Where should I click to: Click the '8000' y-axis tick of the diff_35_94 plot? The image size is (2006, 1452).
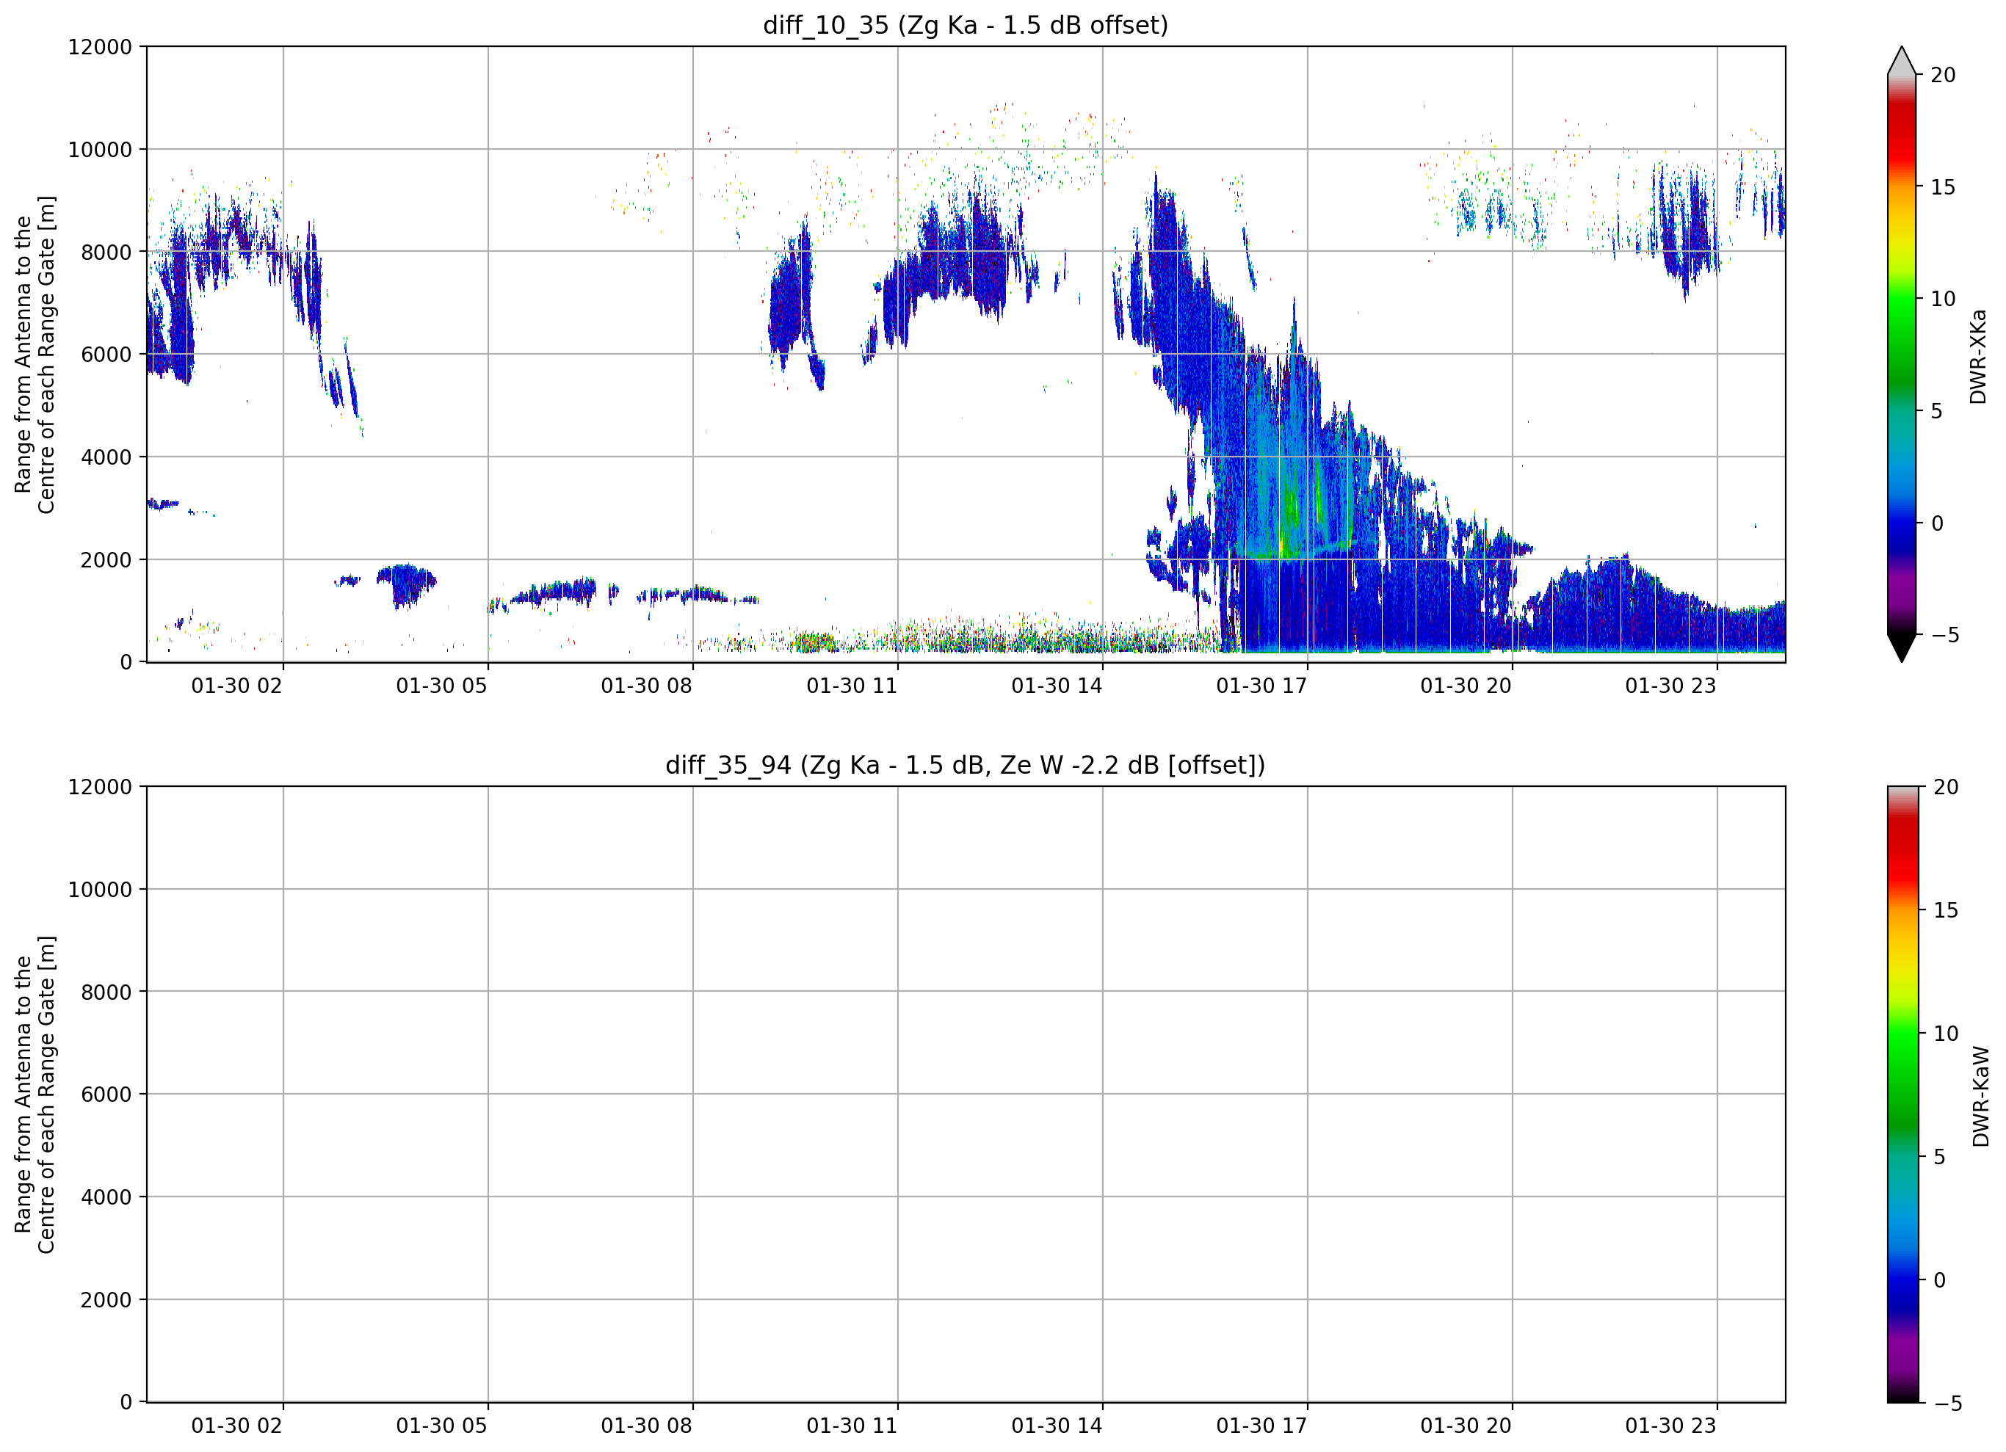point(106,992)
